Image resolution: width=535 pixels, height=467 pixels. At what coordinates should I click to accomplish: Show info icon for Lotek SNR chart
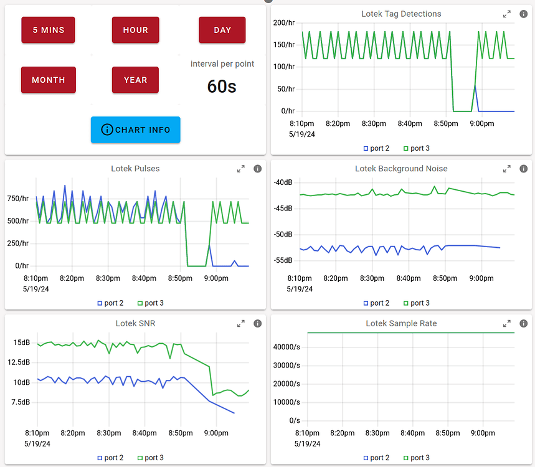coord(258,324)
